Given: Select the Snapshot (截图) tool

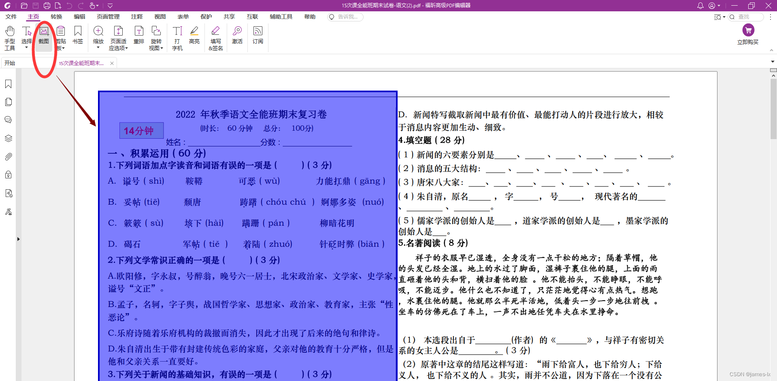Looking at the screenshot, I should tap(44, 36).
